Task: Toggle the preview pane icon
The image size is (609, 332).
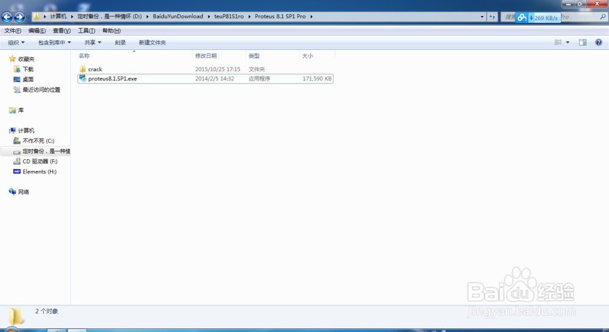Action: pyautogui.click(x=583, y=43)
